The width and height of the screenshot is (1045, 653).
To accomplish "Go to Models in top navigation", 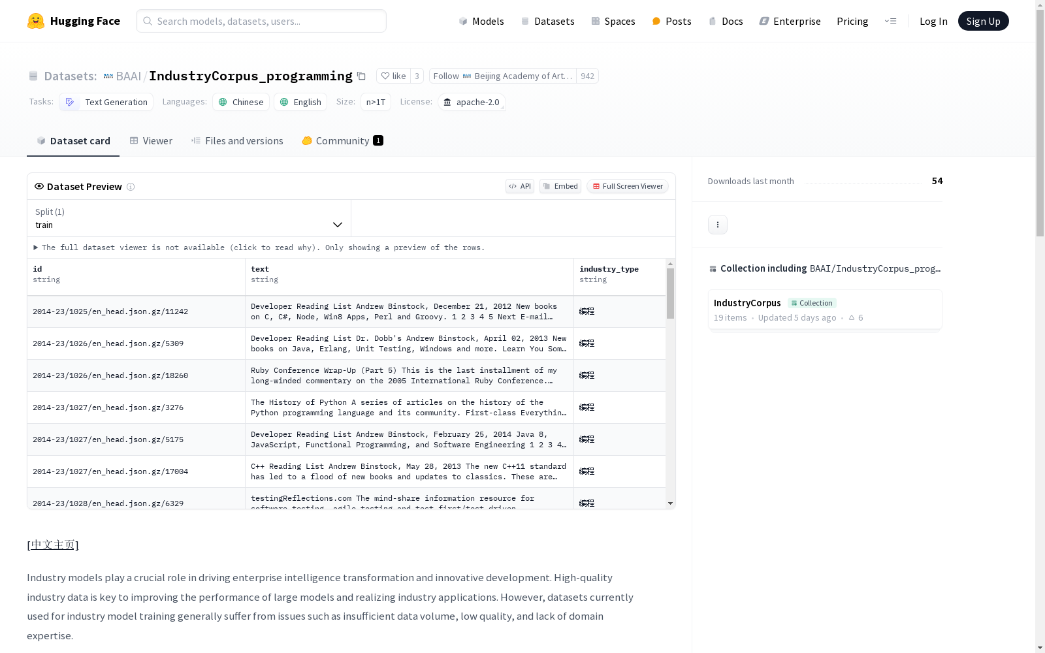I will 481,21.
